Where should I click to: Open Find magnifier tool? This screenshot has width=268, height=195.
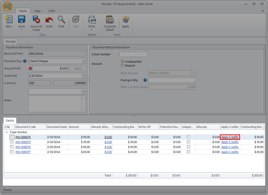pos(61,20)
